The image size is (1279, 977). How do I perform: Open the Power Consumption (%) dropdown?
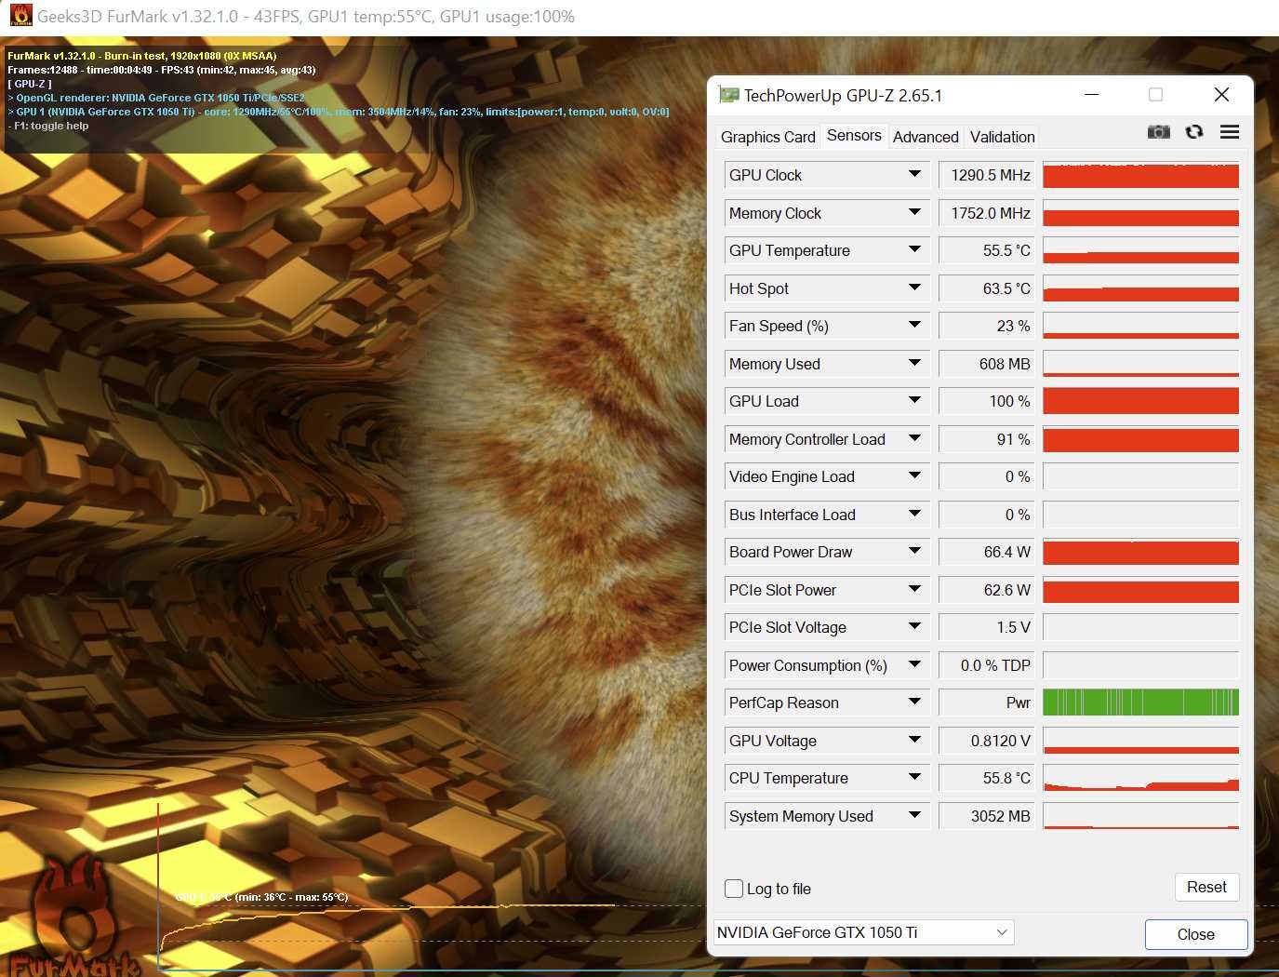click(915, 664)
